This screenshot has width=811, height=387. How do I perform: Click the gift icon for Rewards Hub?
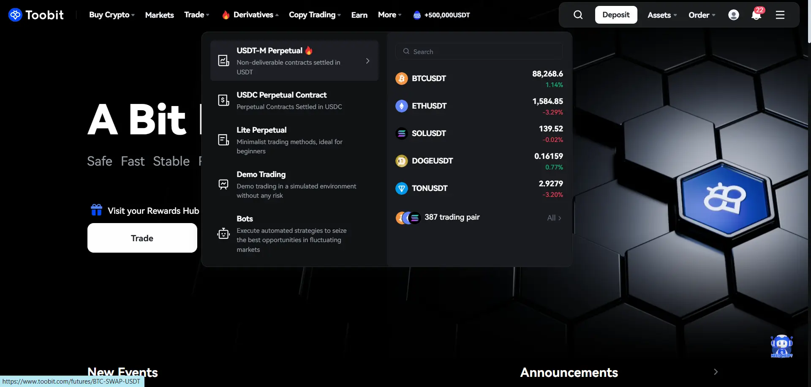(97, 210)
